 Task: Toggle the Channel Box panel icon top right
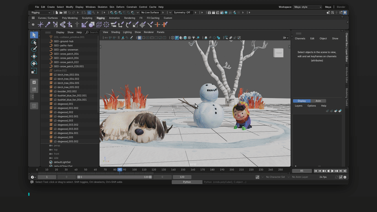tap(345, 13)
